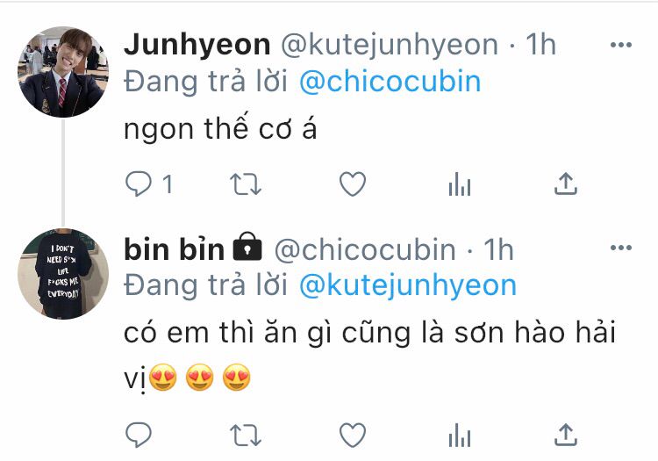This screenshot has height=461, width=658.
Task: Like bin bỉn's tweet with heart icon
Action: point(353,435)
